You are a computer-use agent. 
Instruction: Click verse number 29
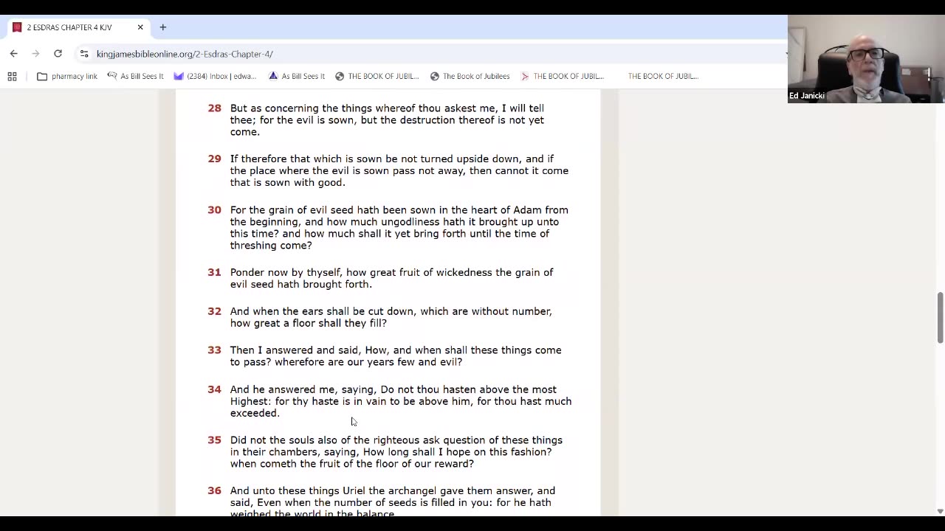click(x=214, y=159)
